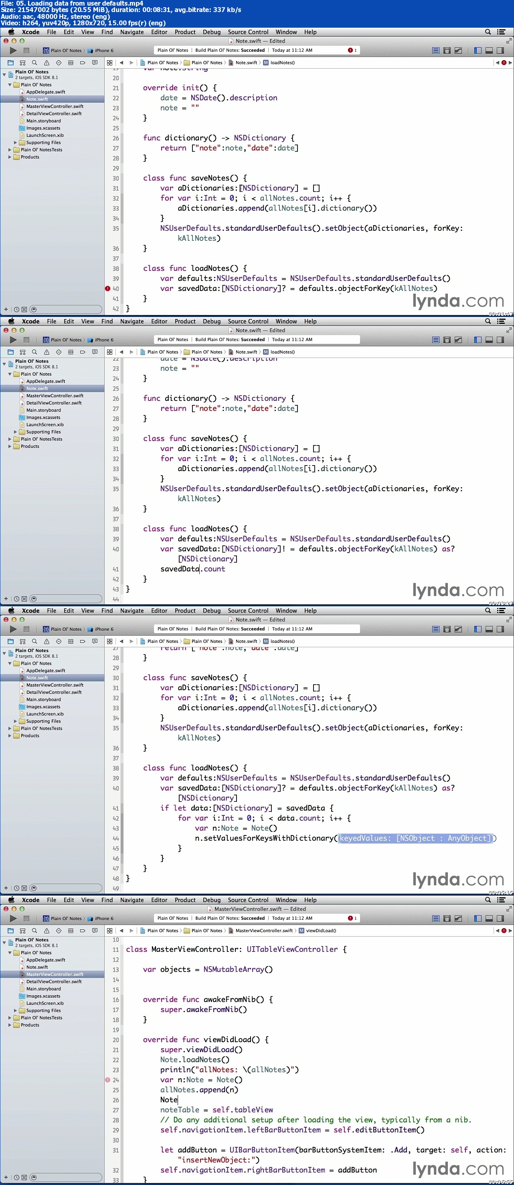The width and height of the screenshot is (514, 1185).
Task: Switch to Version editor in the MasterViewController.swift window
Action: [458, 919]
